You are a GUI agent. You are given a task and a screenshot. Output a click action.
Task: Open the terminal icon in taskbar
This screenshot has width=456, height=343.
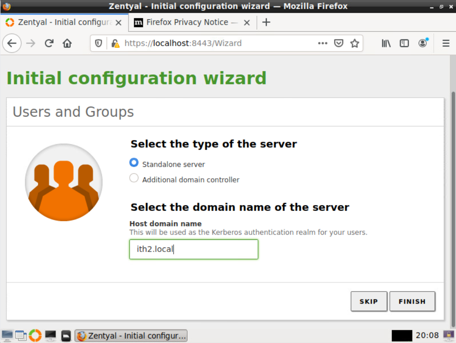(x=51, y=335)
